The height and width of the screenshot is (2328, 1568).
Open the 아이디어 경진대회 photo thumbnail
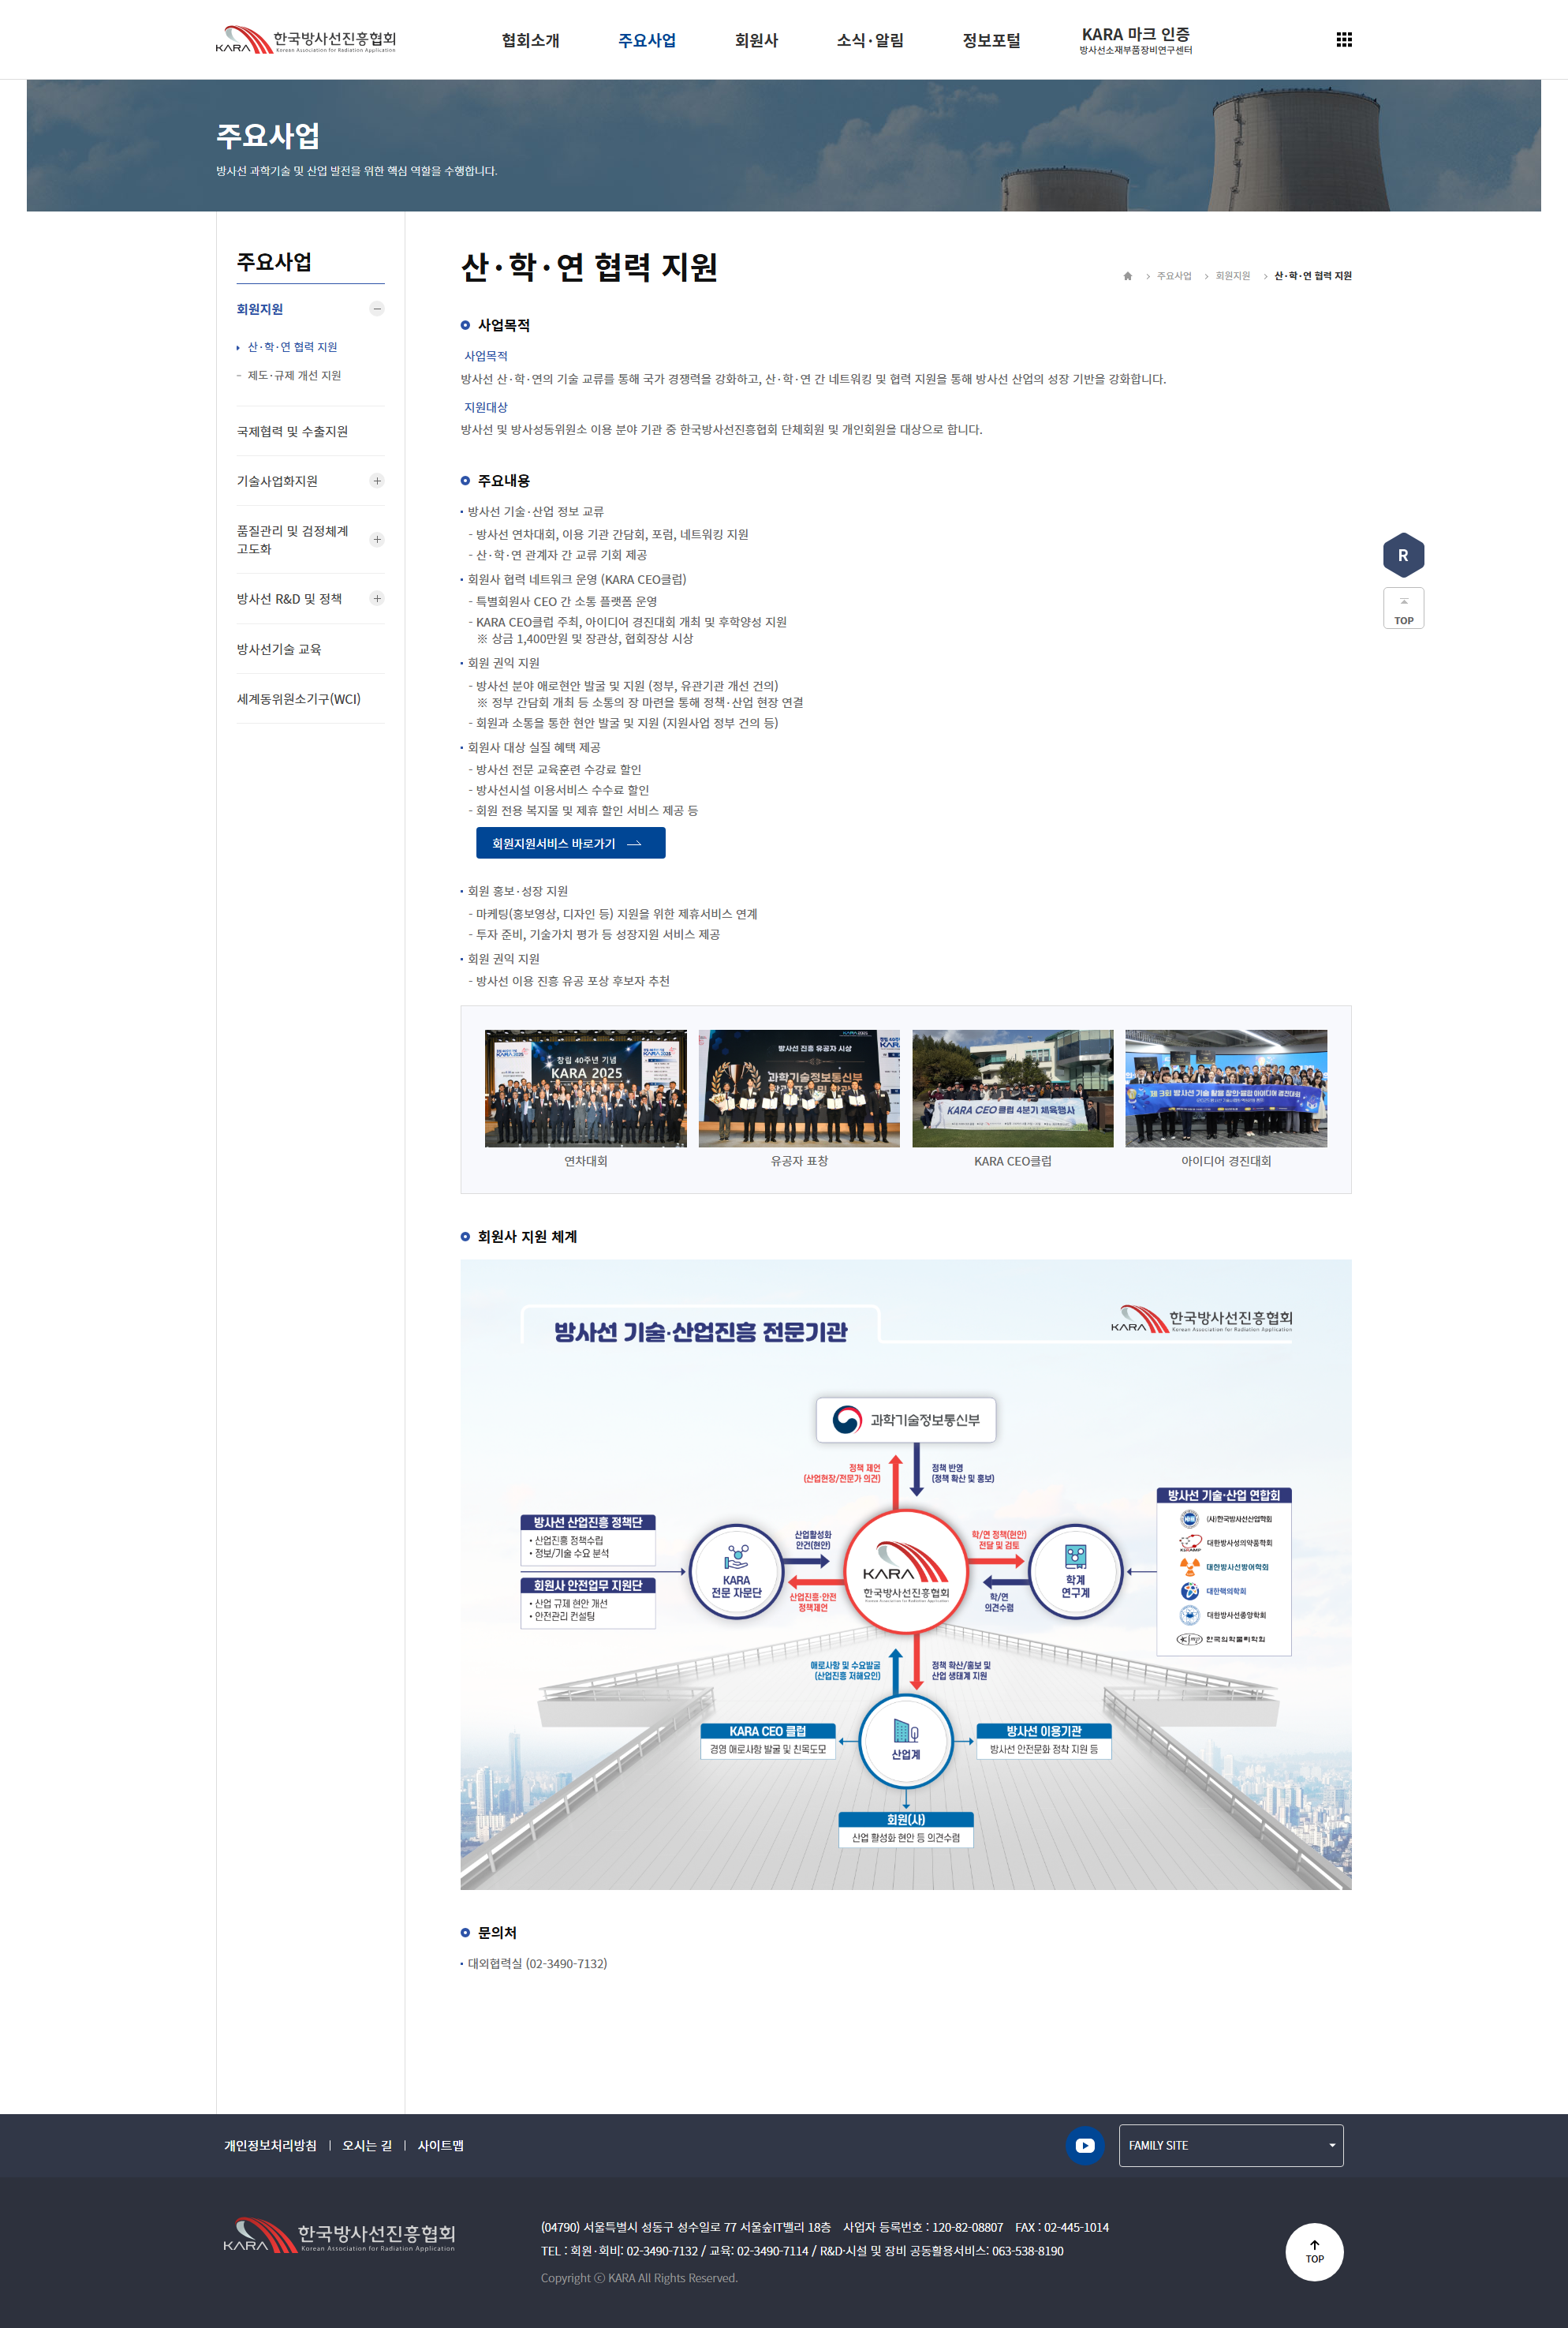(1226, 1088)
